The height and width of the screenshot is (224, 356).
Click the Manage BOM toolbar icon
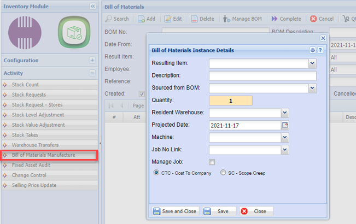[243, 19]
